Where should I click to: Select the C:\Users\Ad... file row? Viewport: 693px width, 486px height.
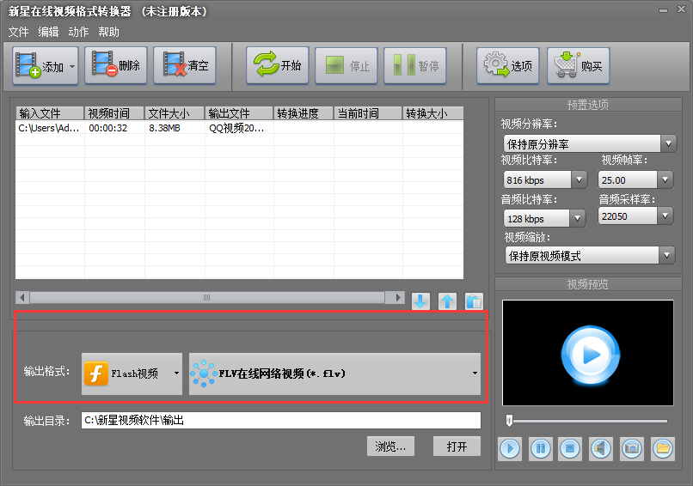[x=239, y=128]
